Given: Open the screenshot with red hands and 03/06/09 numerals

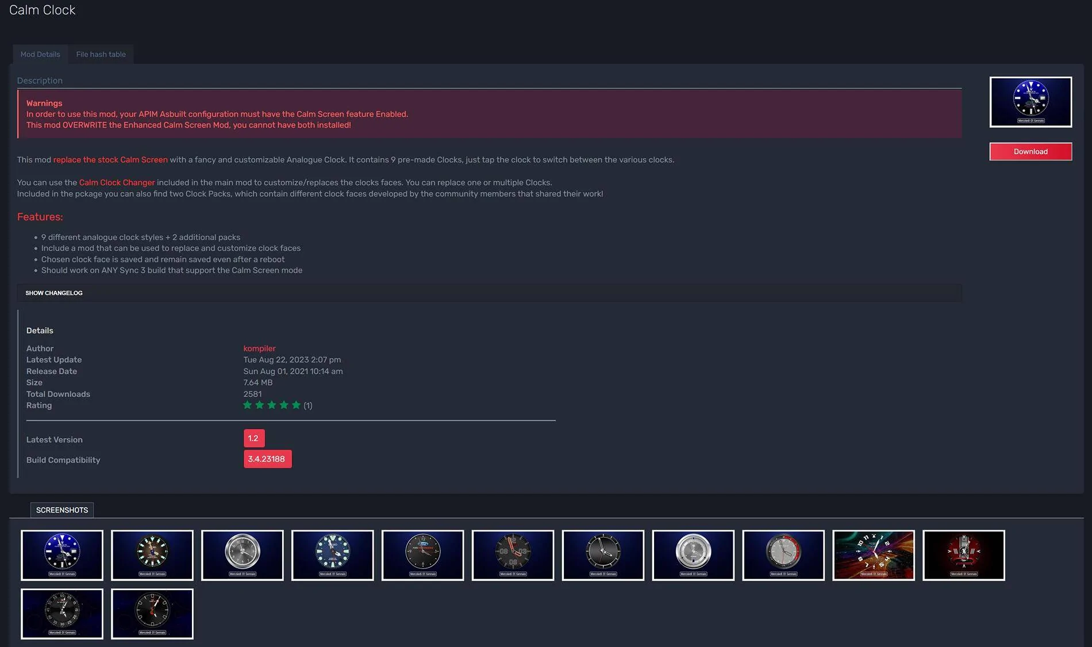Looking at the screenshot, I should [x=513, y=555].
